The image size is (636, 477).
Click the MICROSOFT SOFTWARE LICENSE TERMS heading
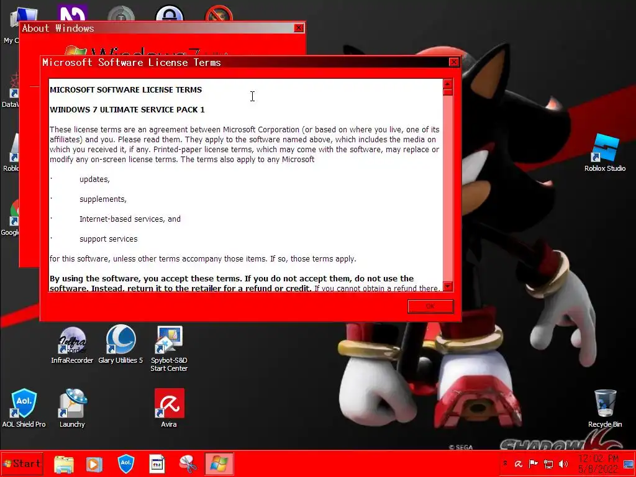point(125,89)
